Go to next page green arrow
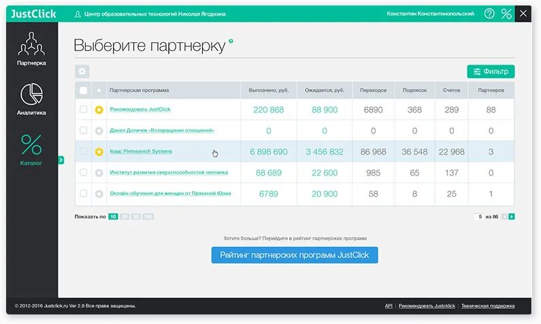 pyautogui.click(x=512, y=216)
